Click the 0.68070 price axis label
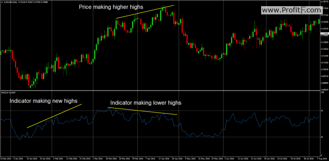Viewport: 329px width, 161px height. tap(325, 90)
